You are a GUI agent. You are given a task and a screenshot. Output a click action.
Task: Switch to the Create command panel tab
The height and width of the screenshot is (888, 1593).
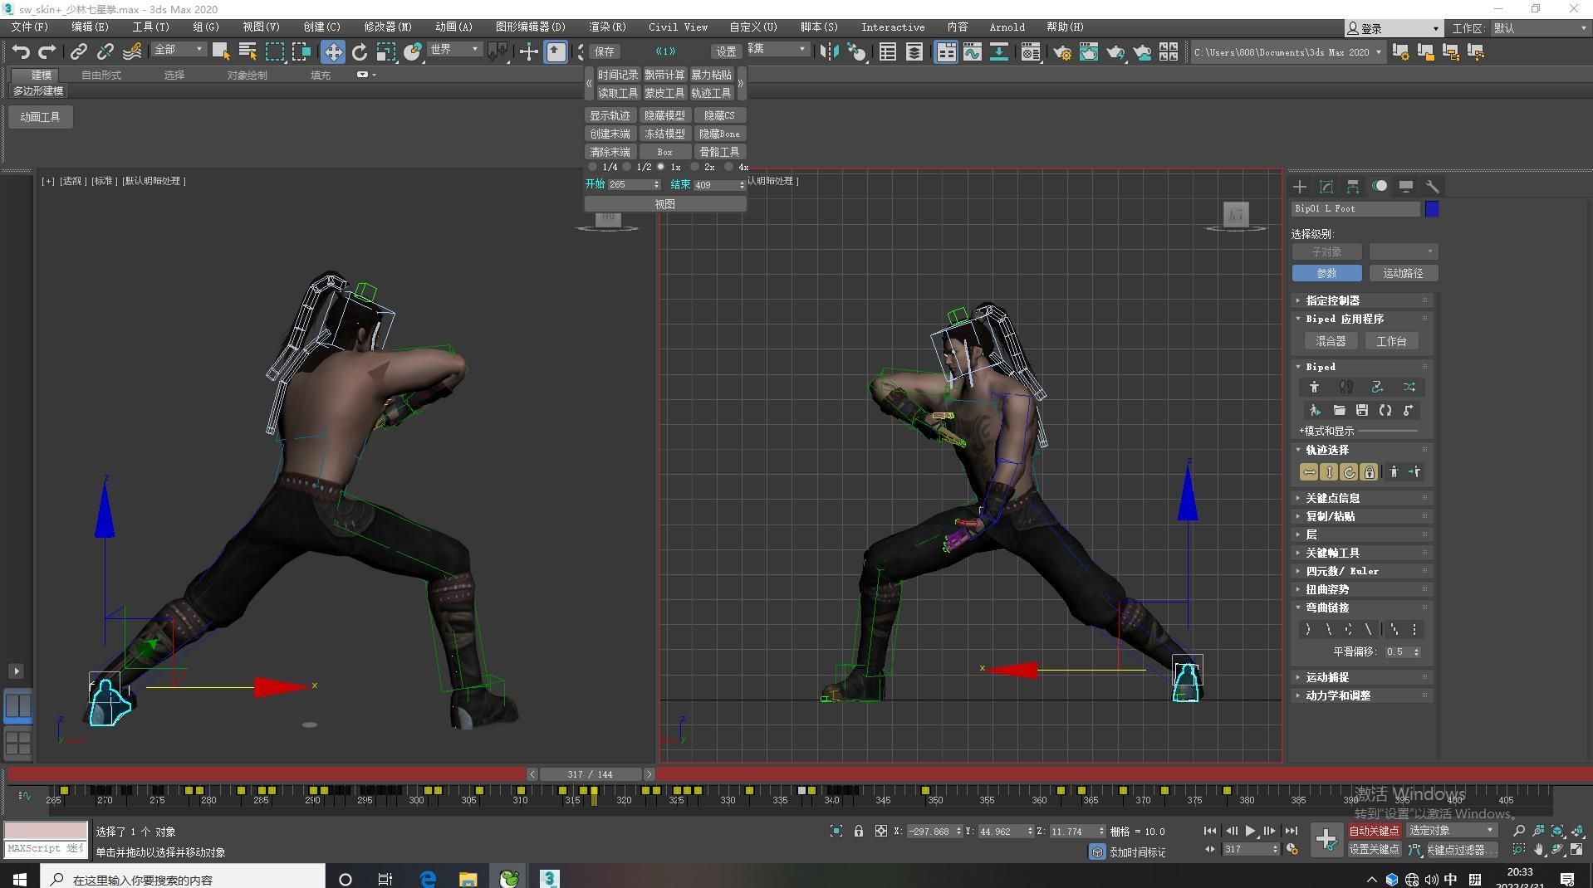1300,186
